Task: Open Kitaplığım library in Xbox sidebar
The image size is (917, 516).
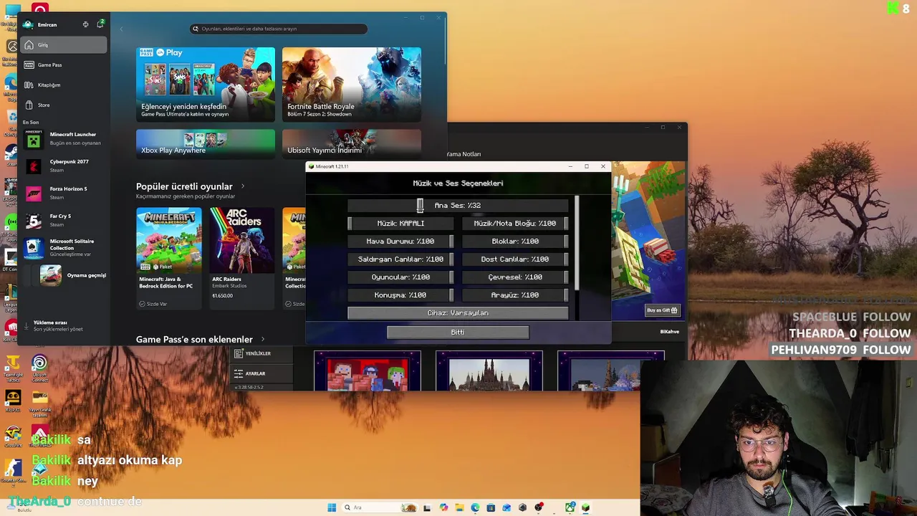Action: (x=64, y=85)
